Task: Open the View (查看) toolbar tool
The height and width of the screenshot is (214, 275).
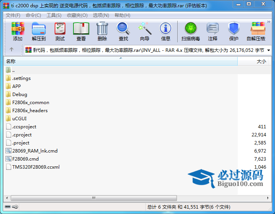Action: pyautogui.click(x=81, y=31)
